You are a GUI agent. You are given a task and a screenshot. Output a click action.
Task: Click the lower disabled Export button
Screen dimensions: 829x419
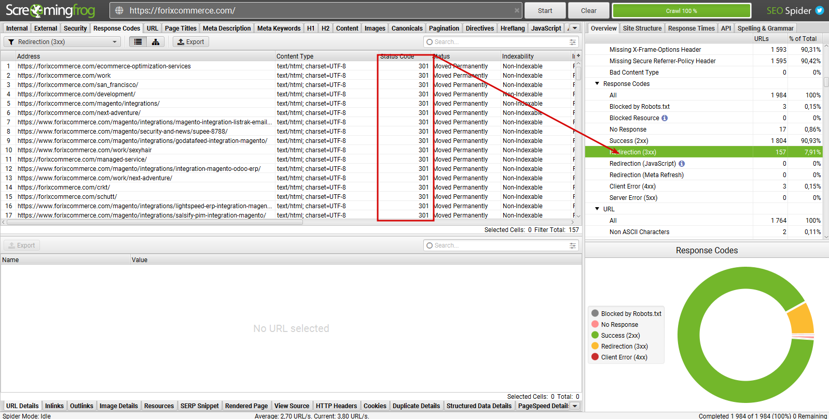coord(22,245)
